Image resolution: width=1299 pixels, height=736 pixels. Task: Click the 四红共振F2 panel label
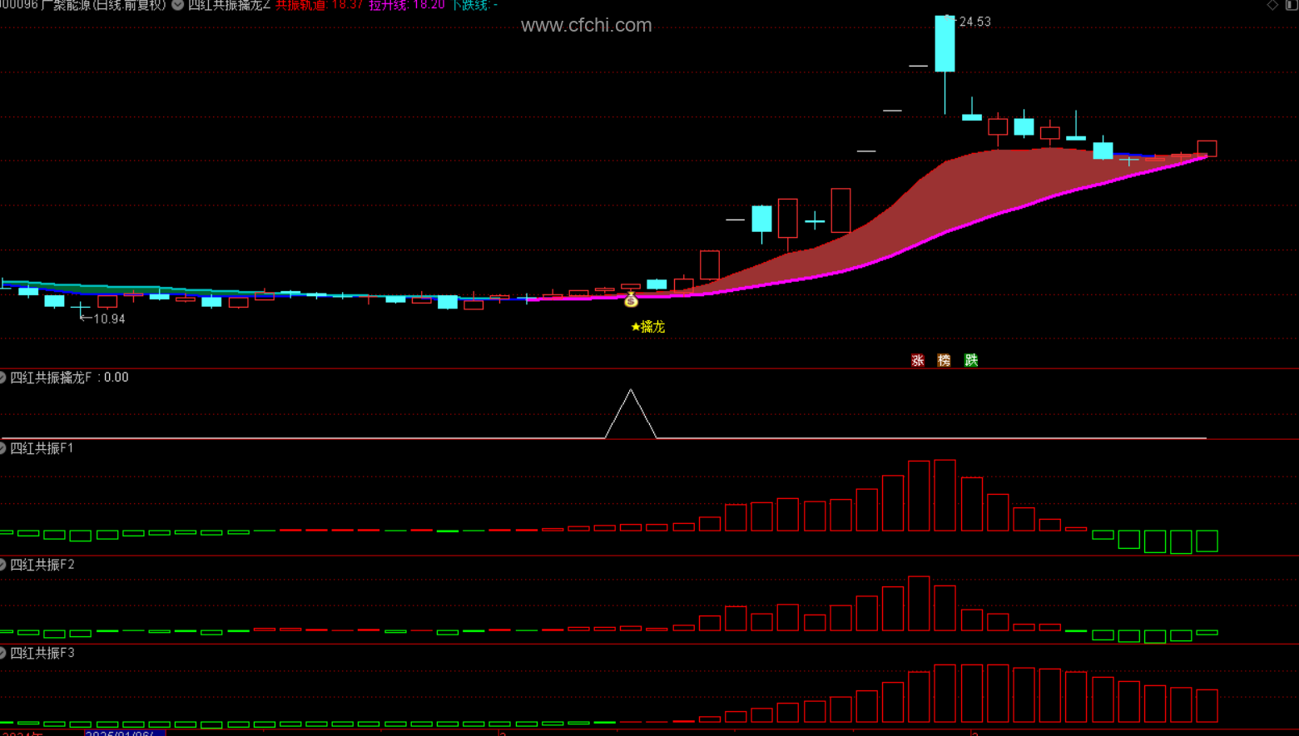coord(42,565)
